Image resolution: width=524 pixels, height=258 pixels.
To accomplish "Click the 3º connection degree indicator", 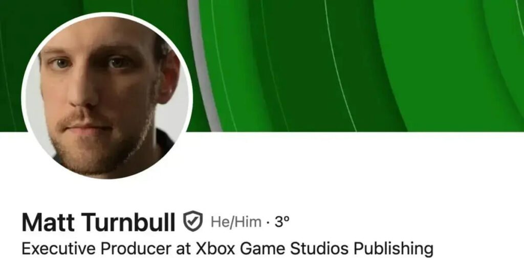I will point(282,222).
